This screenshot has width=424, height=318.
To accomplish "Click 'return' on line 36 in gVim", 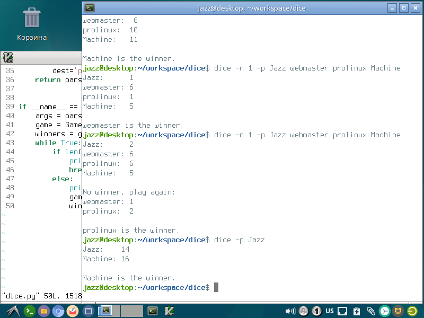I will coord(48,80).
